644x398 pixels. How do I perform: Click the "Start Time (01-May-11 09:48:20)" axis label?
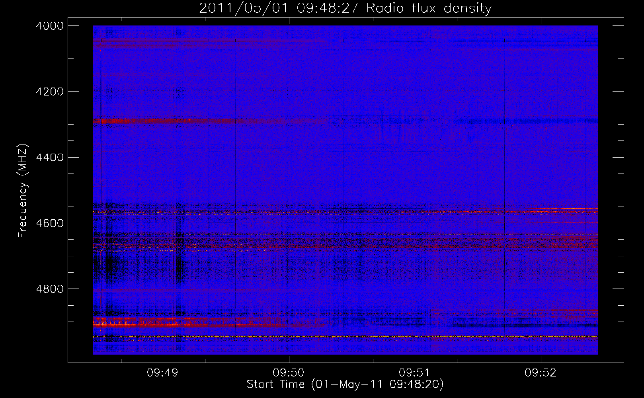click(x=345, y=384)
